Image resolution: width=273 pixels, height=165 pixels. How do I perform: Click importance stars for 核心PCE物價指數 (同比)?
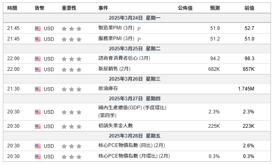pyautogui.click(x=72, y=146)
